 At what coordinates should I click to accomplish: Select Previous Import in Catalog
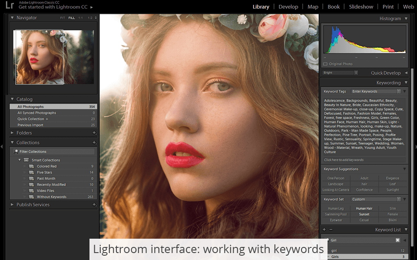53,125
